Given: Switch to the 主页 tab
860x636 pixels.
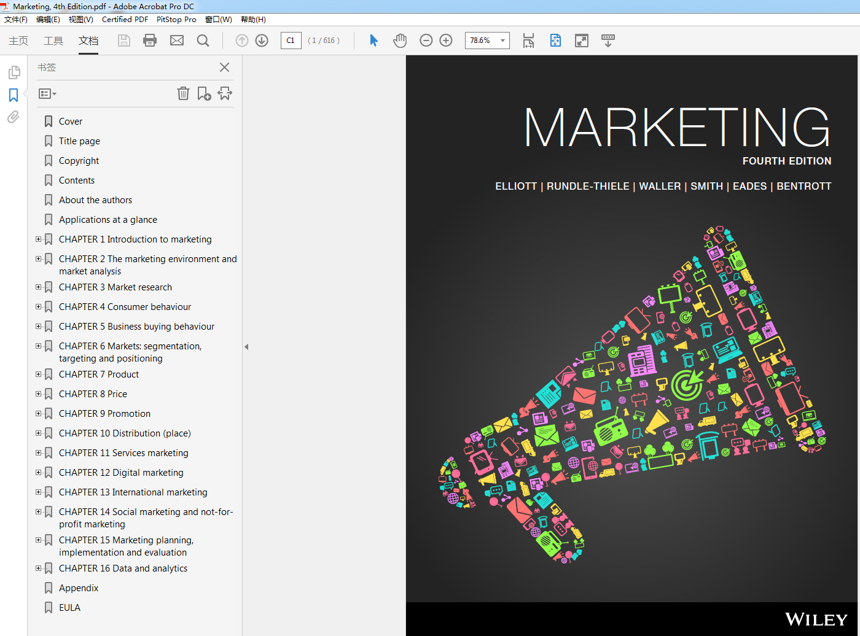Looking at the screenshot, I should (x=18, y=41).
